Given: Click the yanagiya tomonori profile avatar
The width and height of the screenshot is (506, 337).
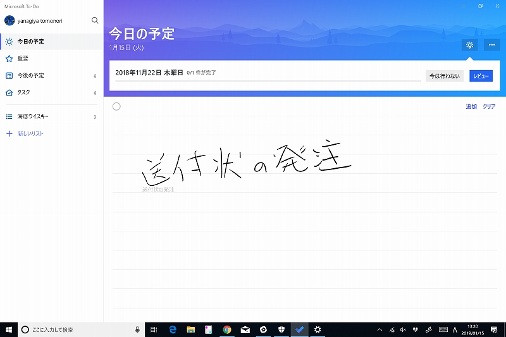Looking at the screenshot, I should [9, 21].
